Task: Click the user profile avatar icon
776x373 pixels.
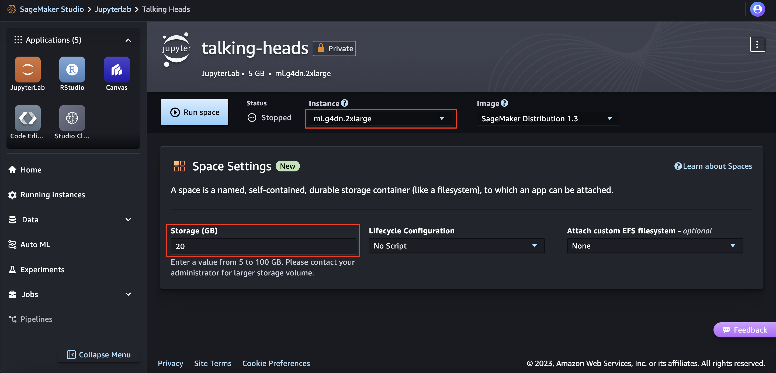Action: pyautogui.click(x=757, y=9)
